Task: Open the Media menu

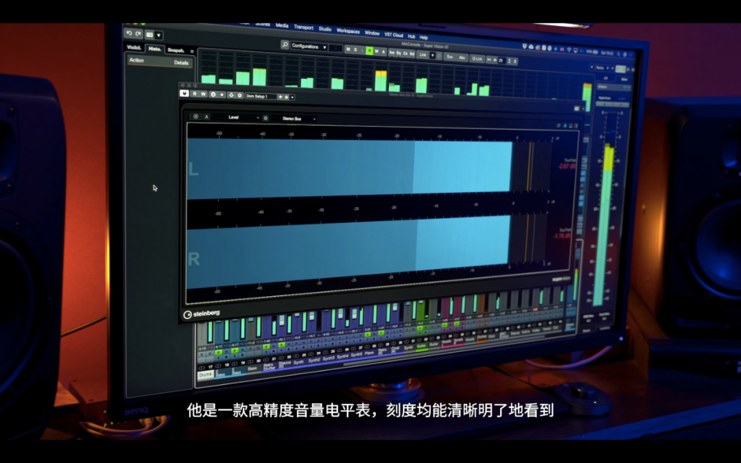Action: tap(282, 25)
